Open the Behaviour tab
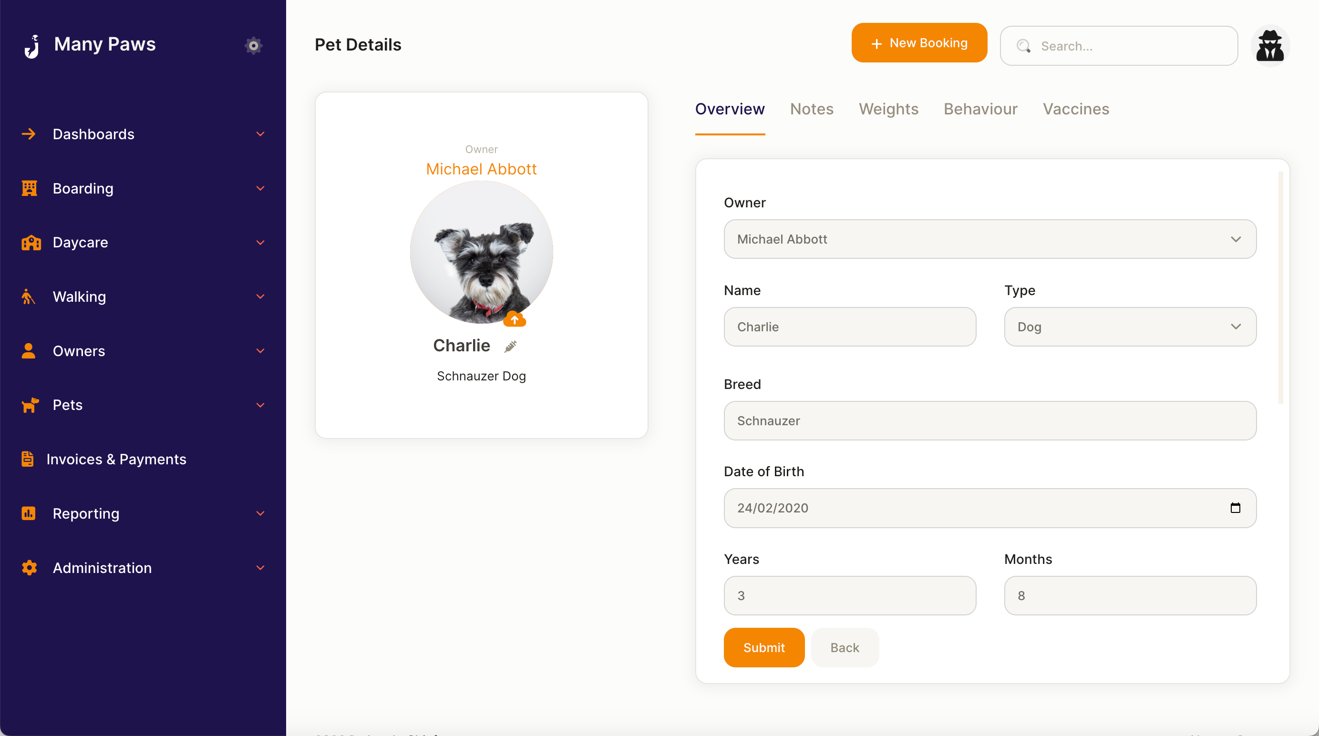The width and height of the screenshot is (1319, 736). pyautogui.click(x=980, y=109)
